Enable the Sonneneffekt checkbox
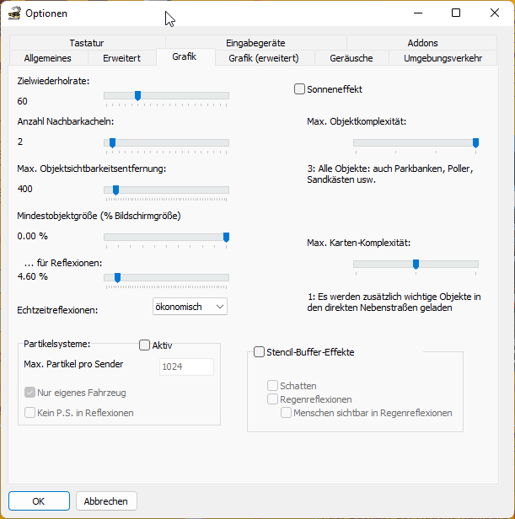 click(299, 89)
